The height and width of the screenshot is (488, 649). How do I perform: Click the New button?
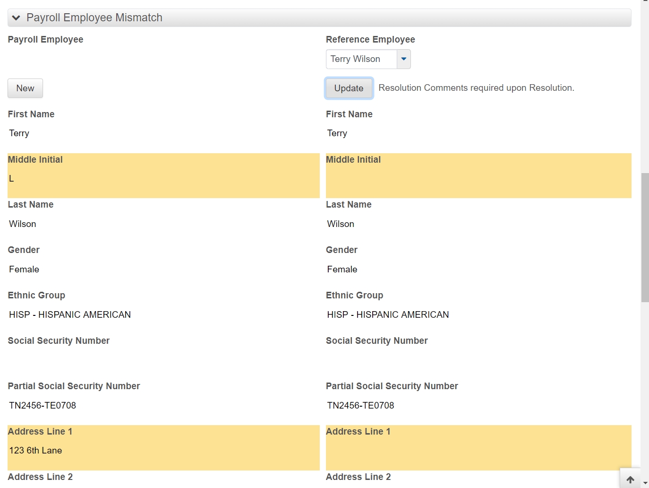pos(25,88)
